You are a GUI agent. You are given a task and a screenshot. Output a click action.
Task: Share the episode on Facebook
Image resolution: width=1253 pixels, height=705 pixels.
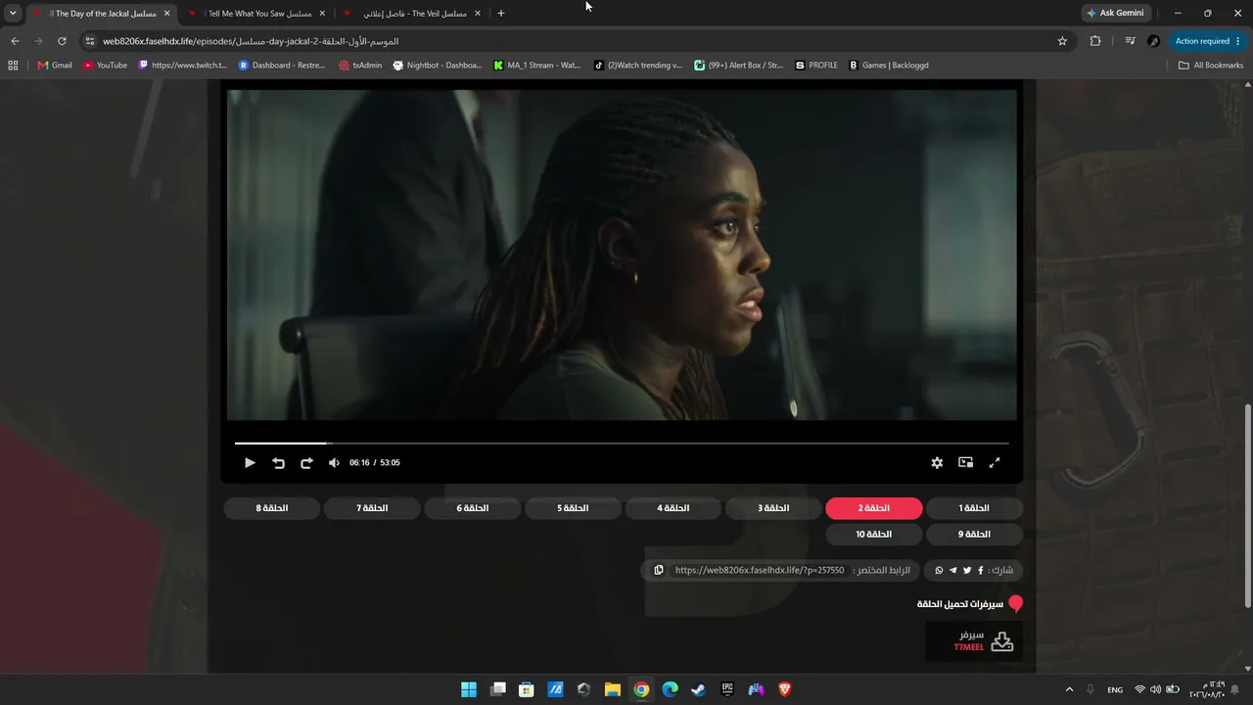coord(980,570)
